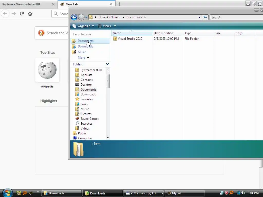Launch the magnifier quick launch icon
The height and width of the screenshot is (197, 263).
pos(25,193)
